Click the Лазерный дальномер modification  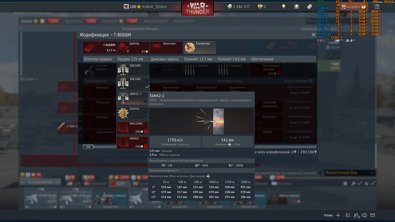(268, 107)
